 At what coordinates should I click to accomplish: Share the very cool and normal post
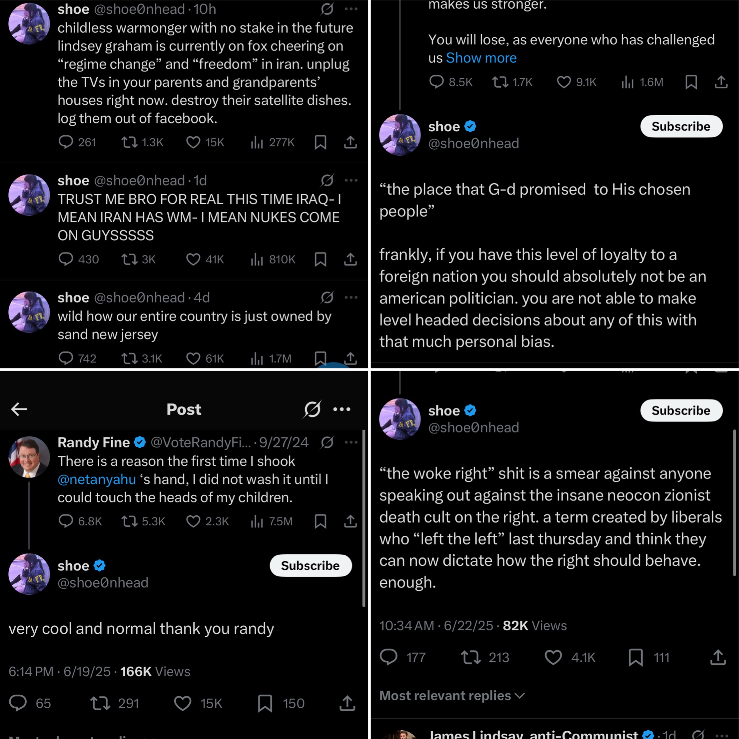click(347, 703)
